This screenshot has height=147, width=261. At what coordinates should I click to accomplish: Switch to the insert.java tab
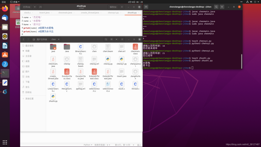44,13
